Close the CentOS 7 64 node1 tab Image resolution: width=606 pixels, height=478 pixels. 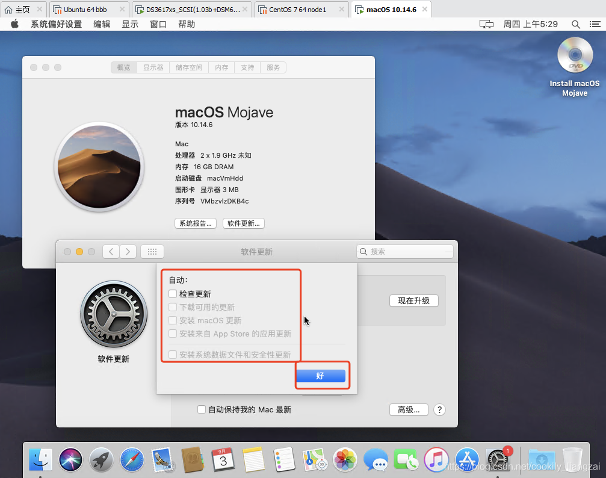click(342, 9)
